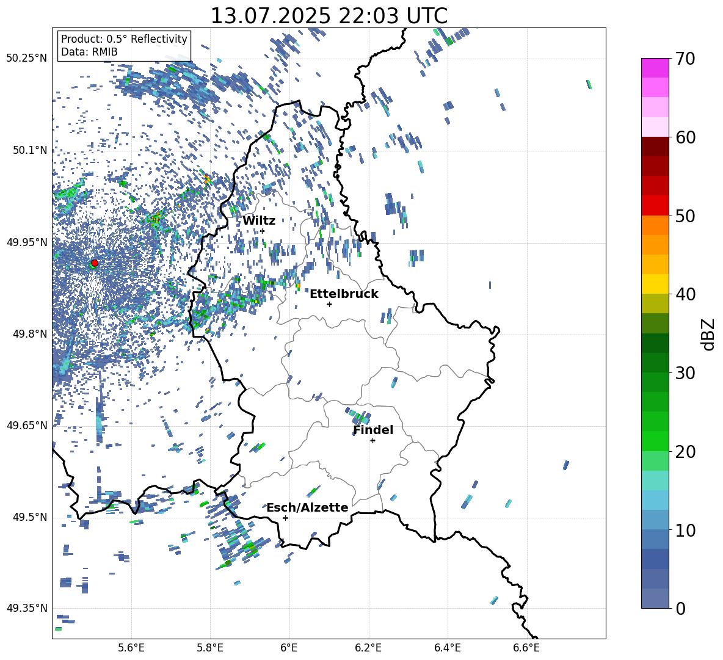Screen dimensions: 723x660
Task: Click the 'Data: RMIB' text
Action: 89,52
